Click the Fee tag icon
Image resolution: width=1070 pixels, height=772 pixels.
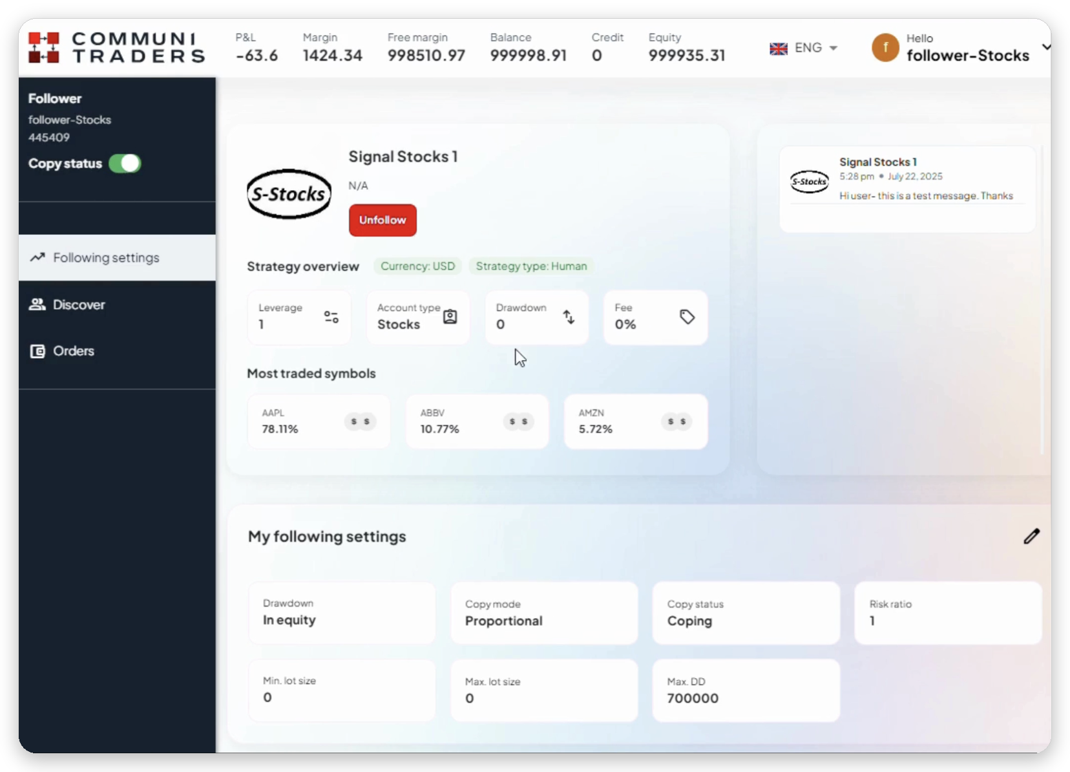687,317
